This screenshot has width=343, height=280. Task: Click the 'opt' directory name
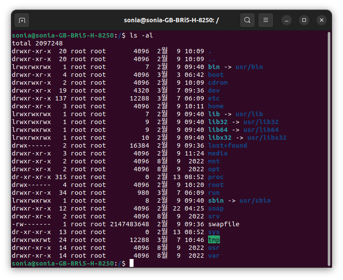click(x=214, y=169)
